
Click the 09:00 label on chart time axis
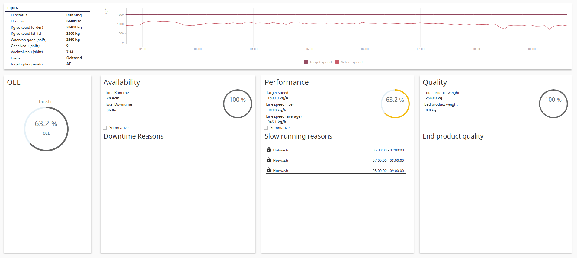(x=532, y=49)
